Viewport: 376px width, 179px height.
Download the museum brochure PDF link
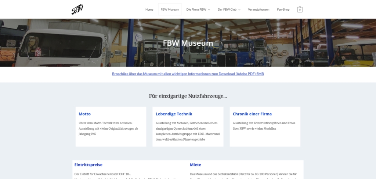[188, 74]
